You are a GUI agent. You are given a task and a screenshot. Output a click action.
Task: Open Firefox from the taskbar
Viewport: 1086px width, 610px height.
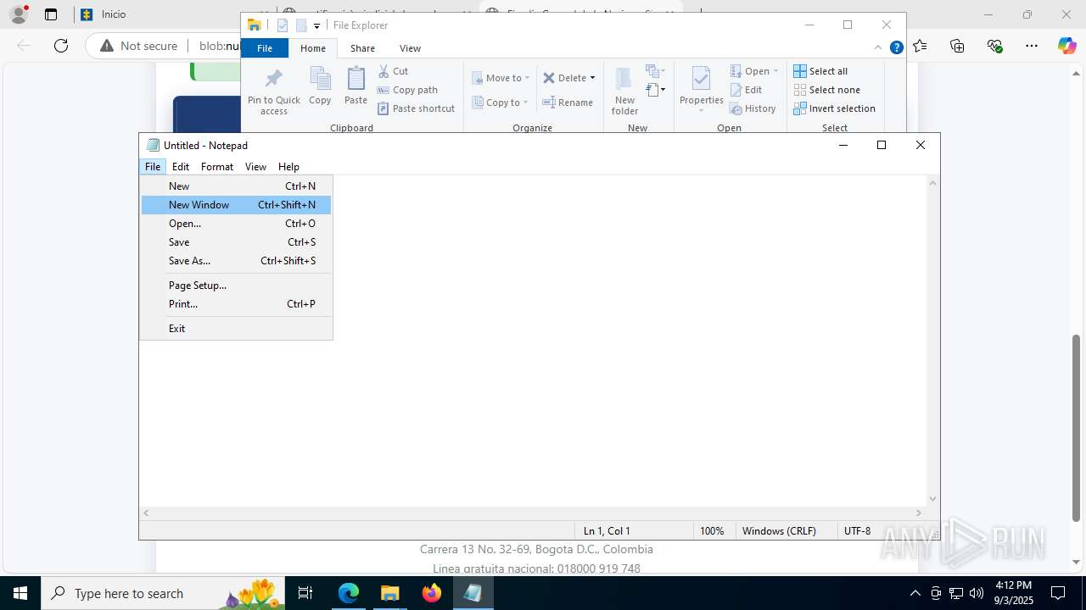(x=432, y=593)
